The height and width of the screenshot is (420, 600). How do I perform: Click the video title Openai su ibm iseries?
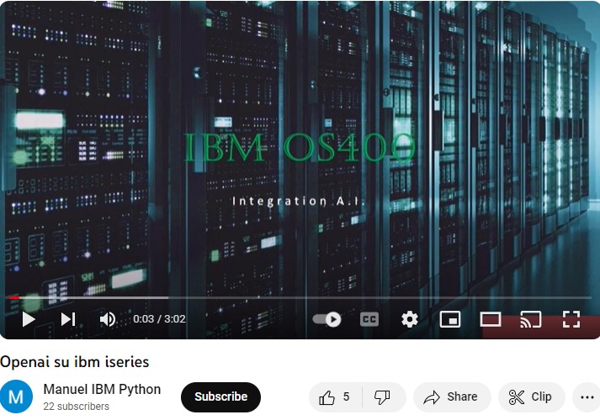pyautogui.click(x=75, y=361)
